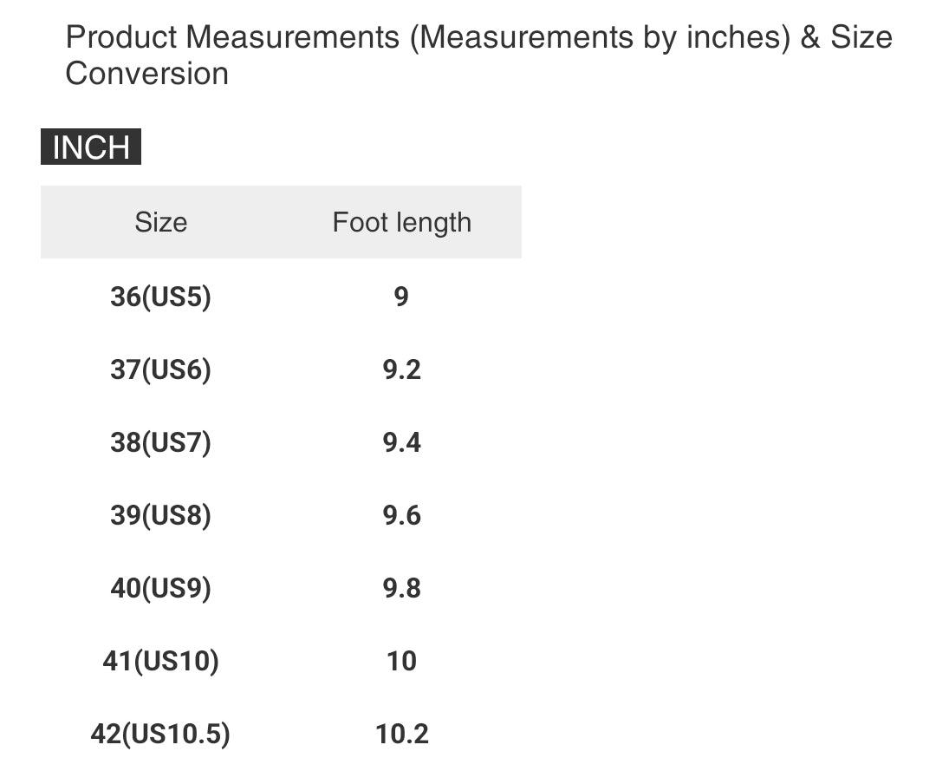The image size is (936, 784).
Task: Click the Size column header
Action: (160, 222)
